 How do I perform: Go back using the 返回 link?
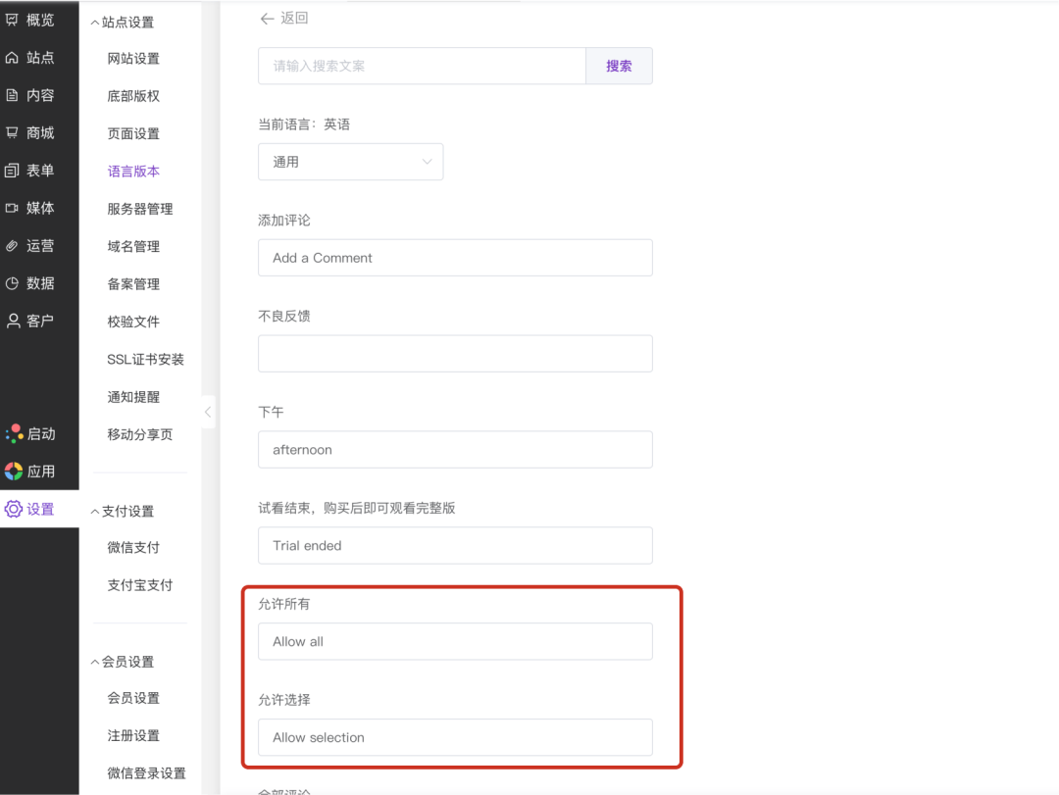click(283, 18)
